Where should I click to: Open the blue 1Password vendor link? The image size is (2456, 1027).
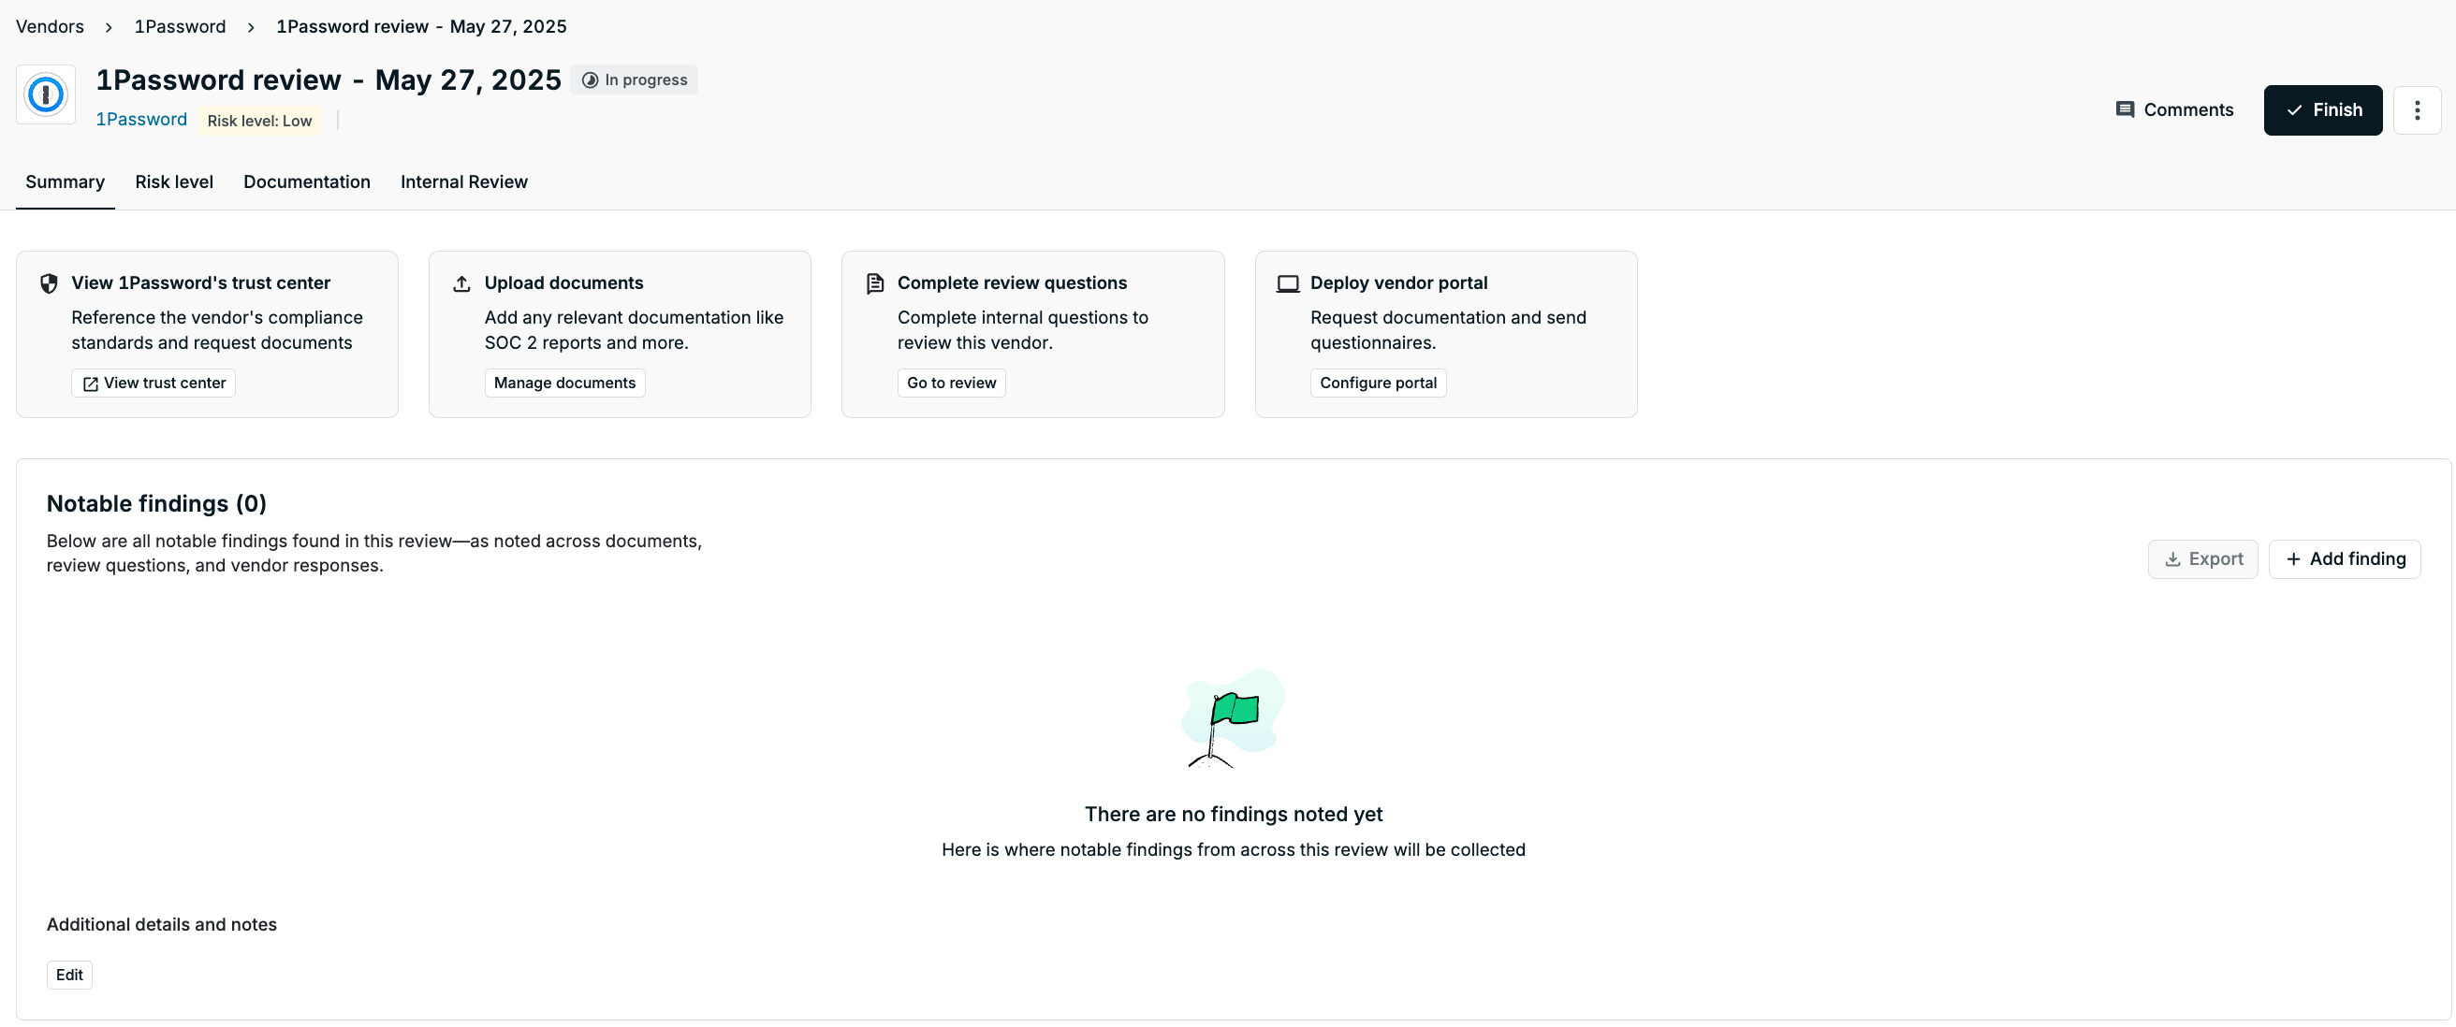click(141, 120)
